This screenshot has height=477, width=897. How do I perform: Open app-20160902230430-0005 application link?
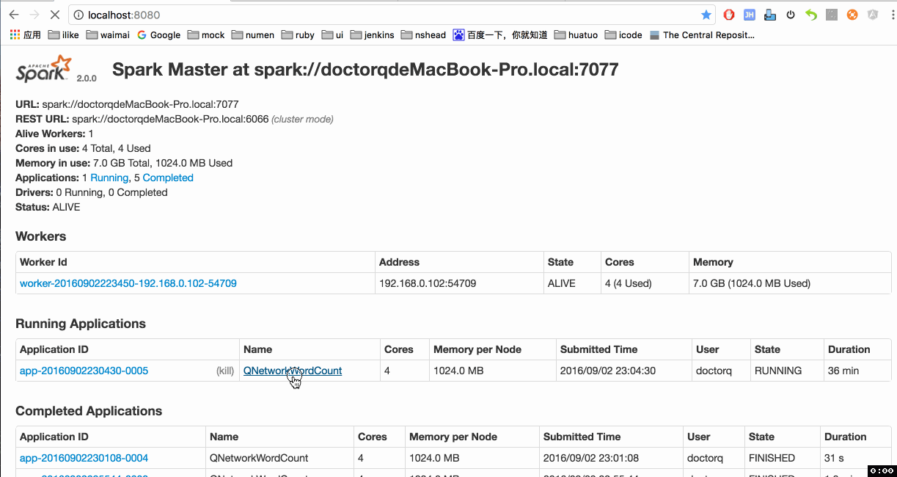(84, 371)
